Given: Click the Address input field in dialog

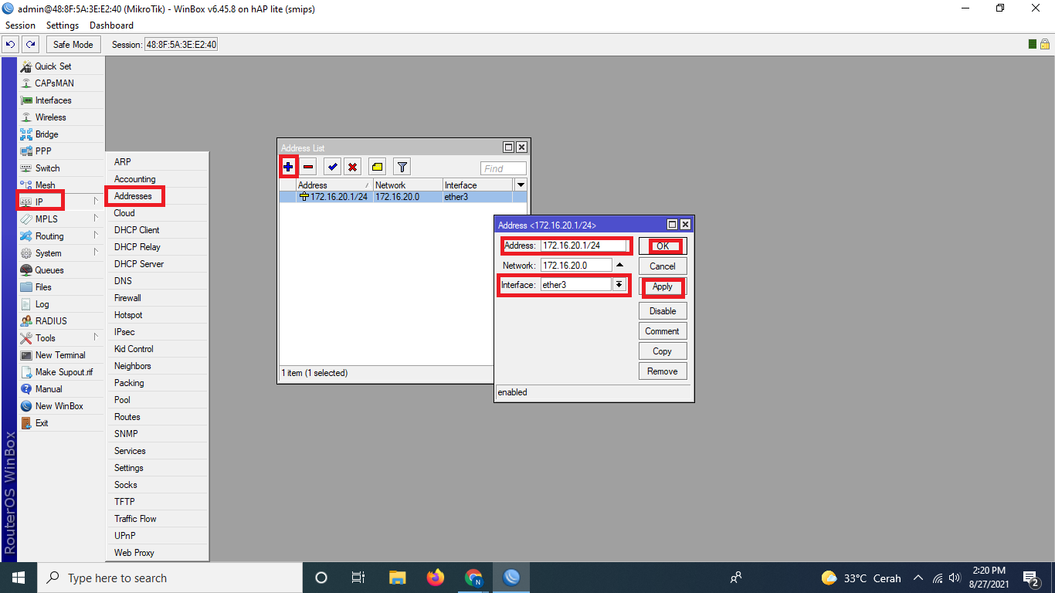Looking at the screenshot, I should (x=584, y=246).
